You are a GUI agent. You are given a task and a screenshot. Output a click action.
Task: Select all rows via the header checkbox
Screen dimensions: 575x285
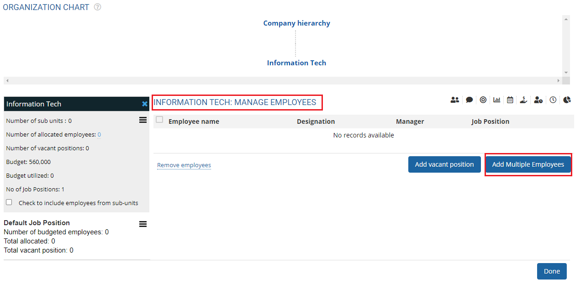pos(159,119)
